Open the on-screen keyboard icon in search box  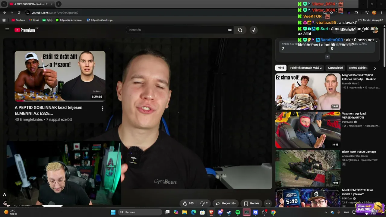pos(229,30)
